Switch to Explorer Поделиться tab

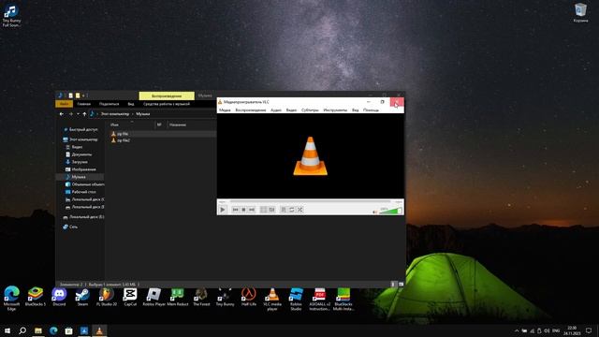point(110,104)
